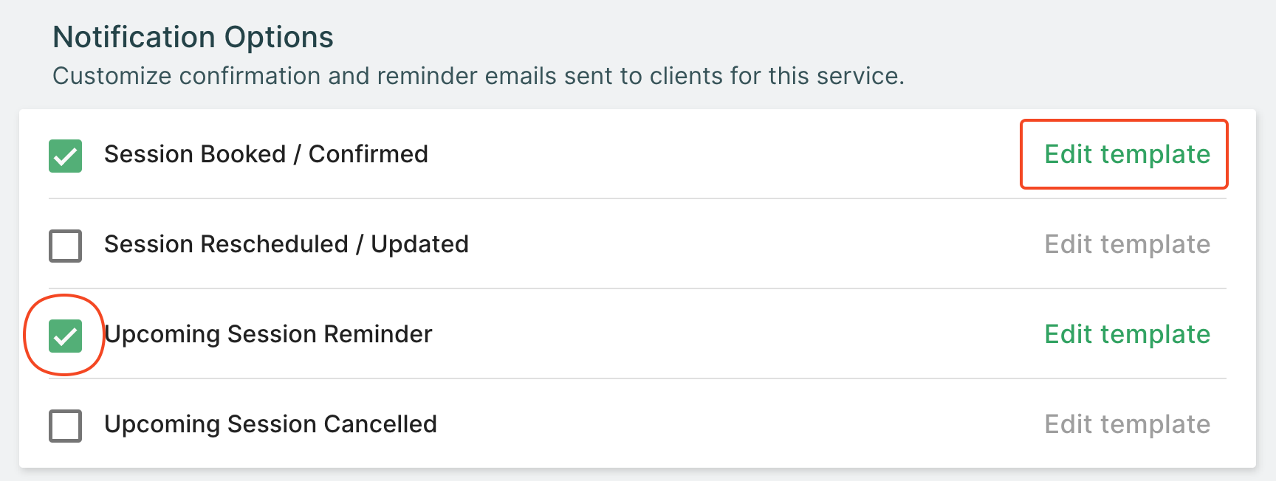This screenshot has height=481, width=1276.
Task: Select the Upcoming Session Reminder label text
Action: pyautogui.click(x=268, y=334)
